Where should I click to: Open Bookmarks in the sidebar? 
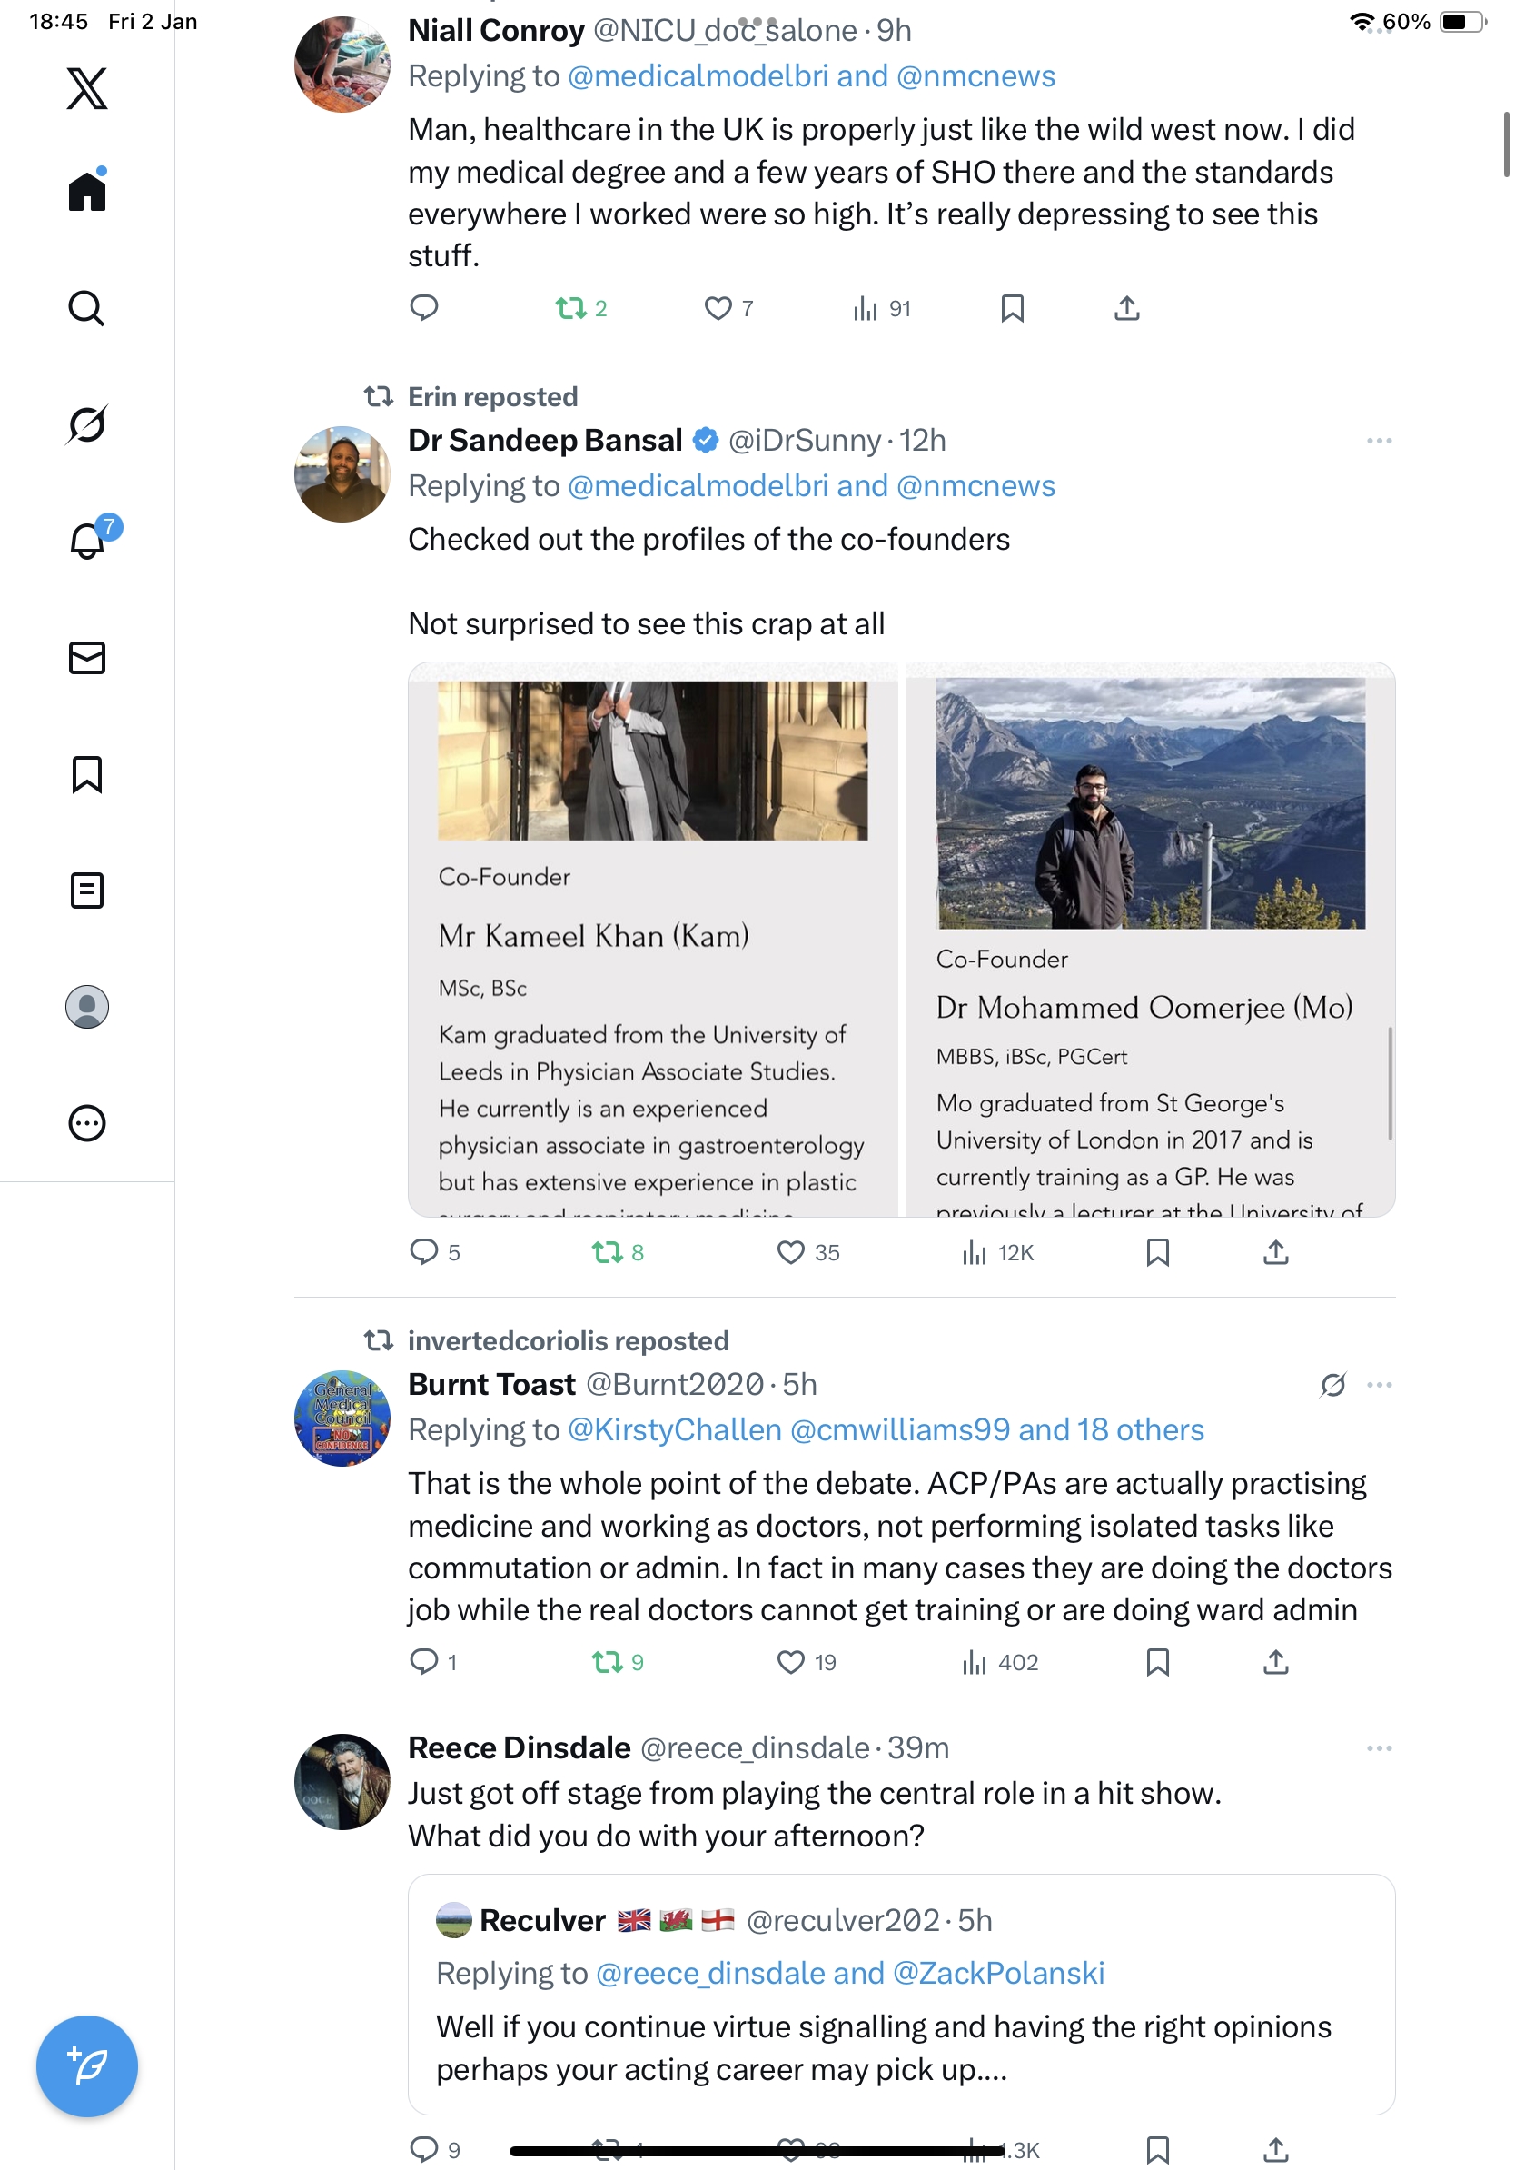point(87,774)
